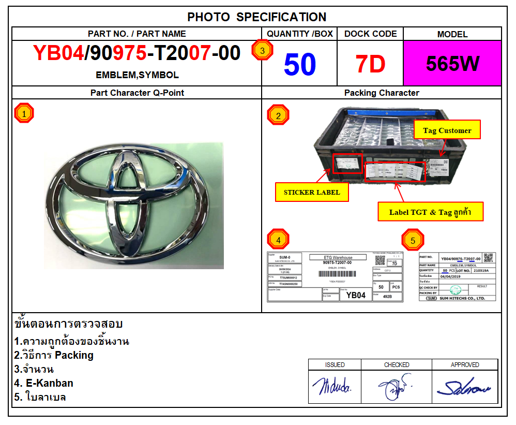The height and width of the screenshot is (425, 516).
Task: Click the yellow STICKER LABEL callout
Action: [x=312, y=192]
